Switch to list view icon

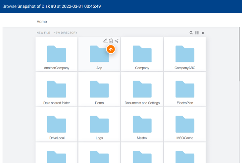tap(197, 33)
